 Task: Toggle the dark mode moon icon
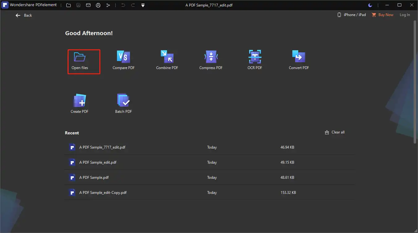pyautogui.click(x=370, y=5)
